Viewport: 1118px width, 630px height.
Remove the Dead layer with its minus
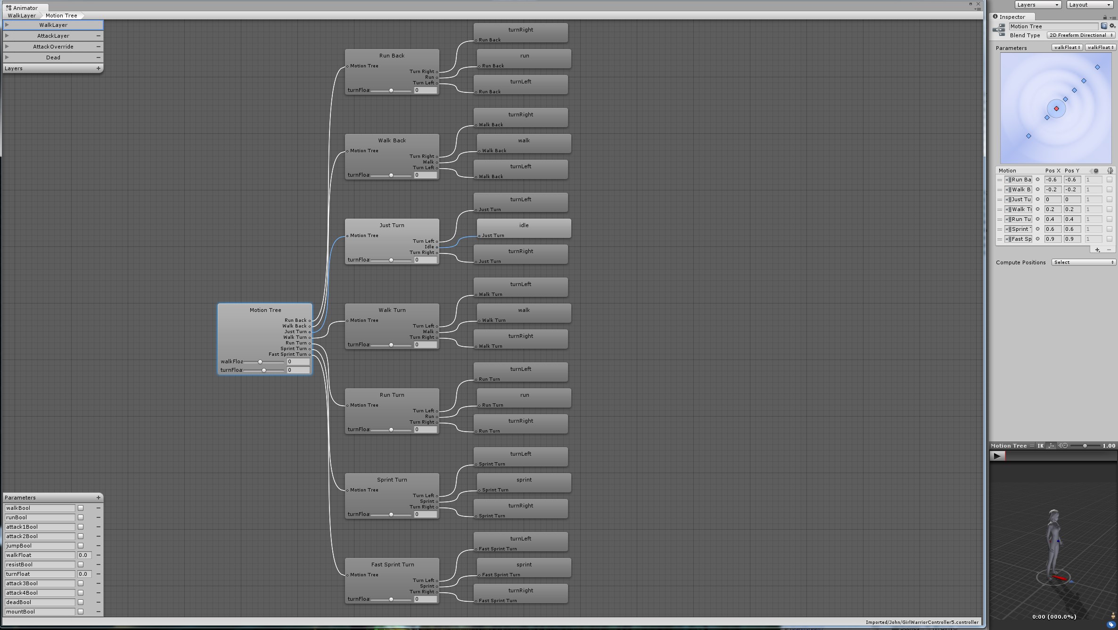pyautogui.click(x=99, y=57)
